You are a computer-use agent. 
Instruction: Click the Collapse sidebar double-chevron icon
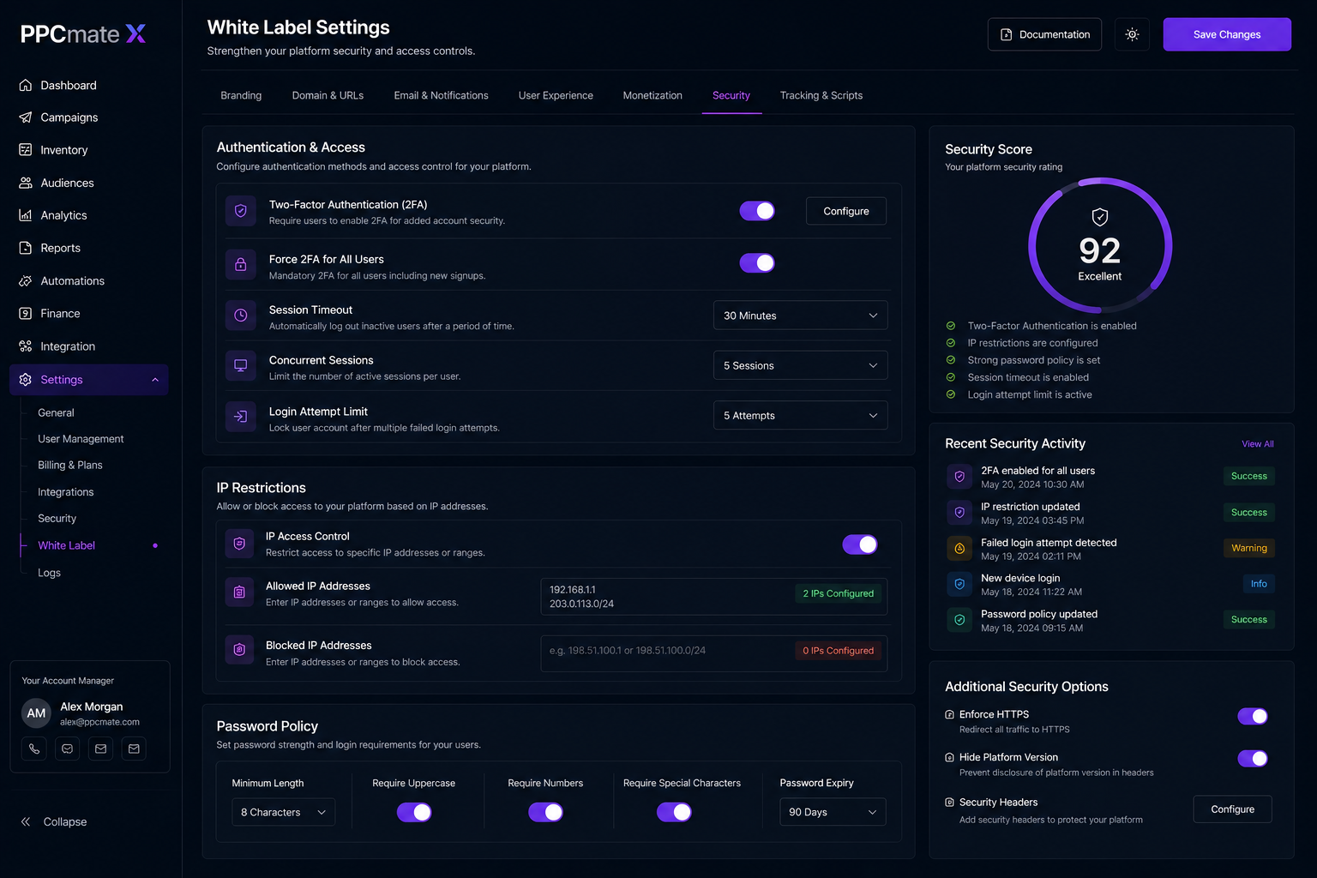click(26, 821)
